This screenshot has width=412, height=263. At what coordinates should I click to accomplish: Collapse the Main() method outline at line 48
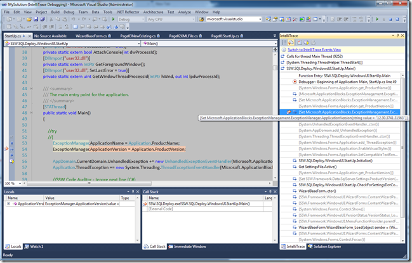32,113
